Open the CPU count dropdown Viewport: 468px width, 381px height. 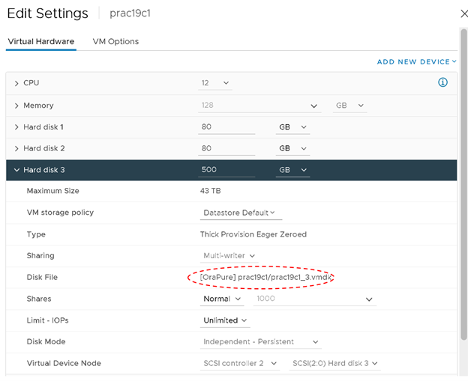[x=215, y=83]
